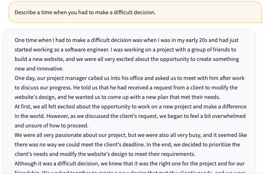Click the line starting "client's needs and modify"
263x176 pixels.
pyautogui.click(x=105, y=154)
